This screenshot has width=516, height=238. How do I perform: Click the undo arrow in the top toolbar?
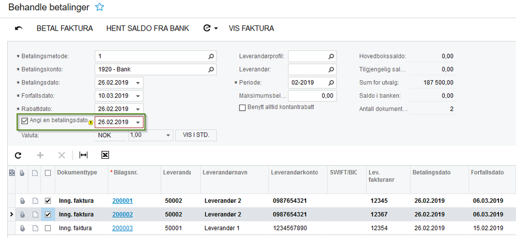point(19,28)
